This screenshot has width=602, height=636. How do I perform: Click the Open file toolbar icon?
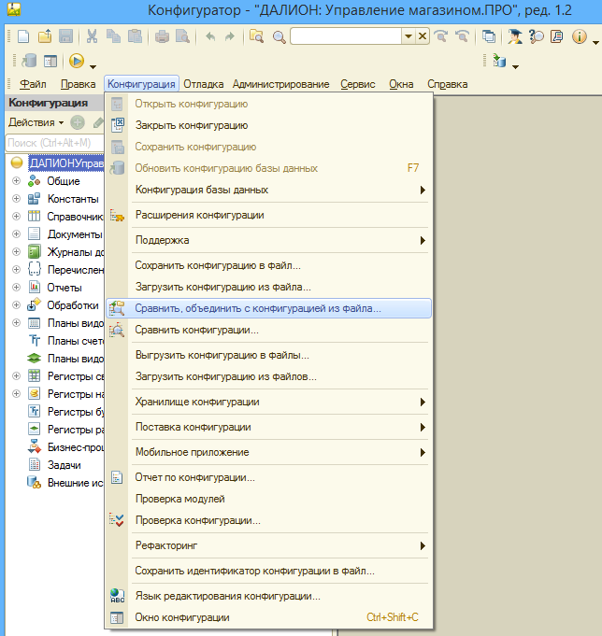(45, 36)
